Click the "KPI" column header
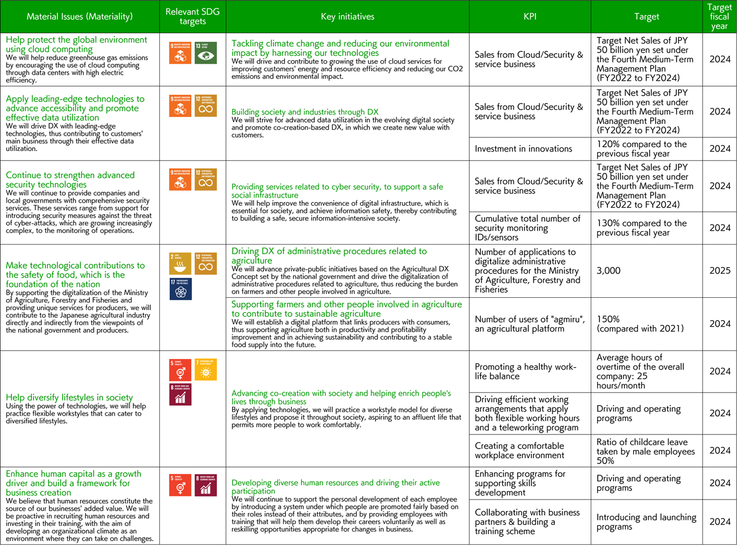737x546 pixels. pos(530,17)
